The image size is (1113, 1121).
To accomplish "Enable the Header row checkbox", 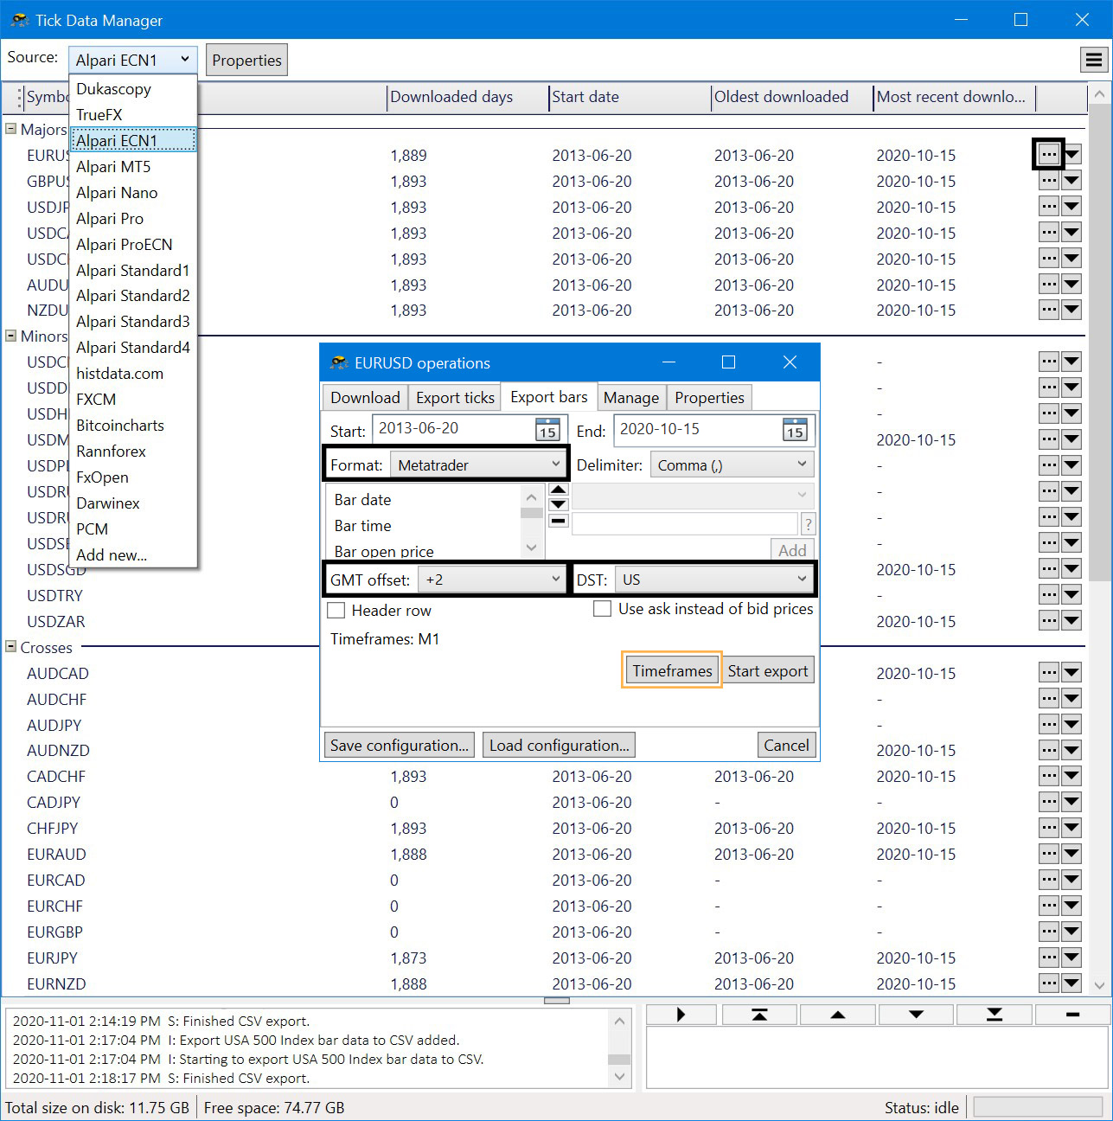I will tap(336, 611).
